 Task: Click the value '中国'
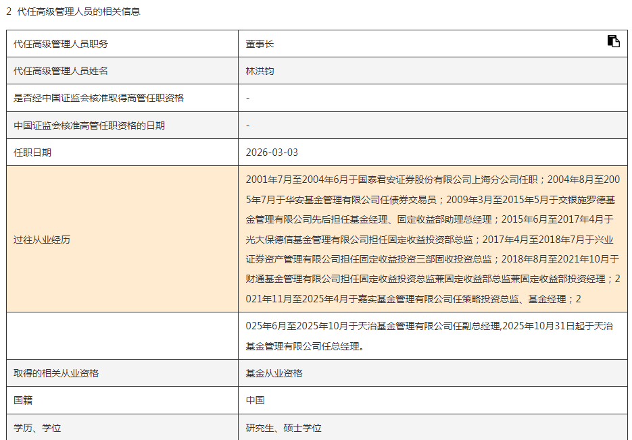pos(255,400)
